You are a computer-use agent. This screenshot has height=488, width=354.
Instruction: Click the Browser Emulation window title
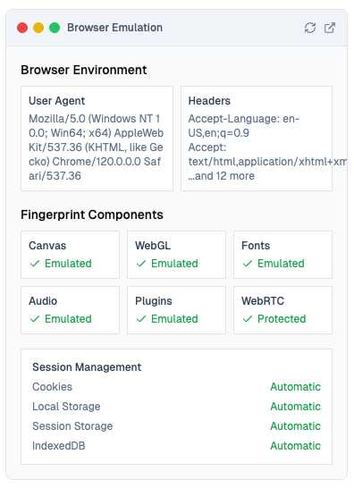(115, 28)
